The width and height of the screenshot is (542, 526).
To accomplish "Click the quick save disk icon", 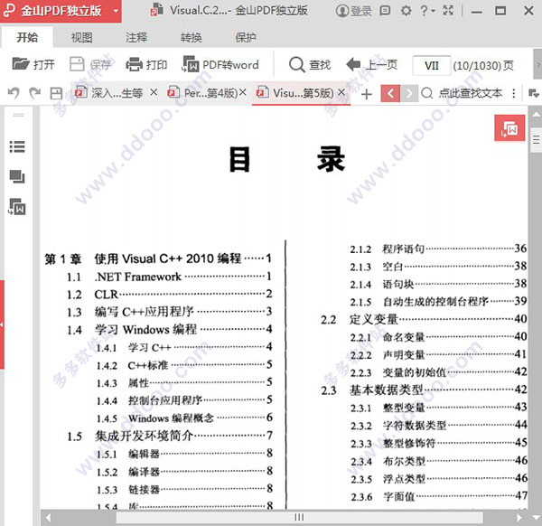I will (x=56, y=93).
